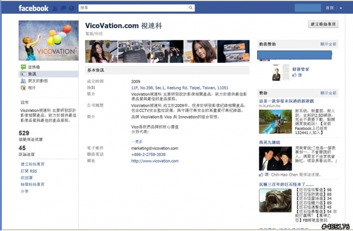Click the Facebook logo
Screen dimensions: 353x231
coord(33,8)
